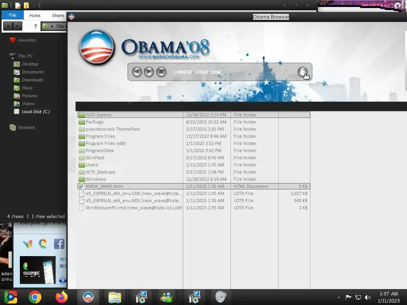Viewport: 407px width, 305px height.
Task: Select the GOG Games folder
Action: 194,115
